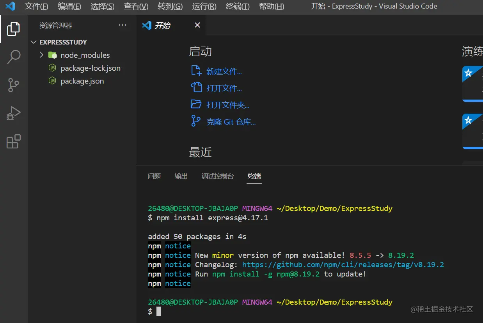Expand the node_modules folder chevron
The height and width of the screenshot is (323, 483).
[42, 55]
